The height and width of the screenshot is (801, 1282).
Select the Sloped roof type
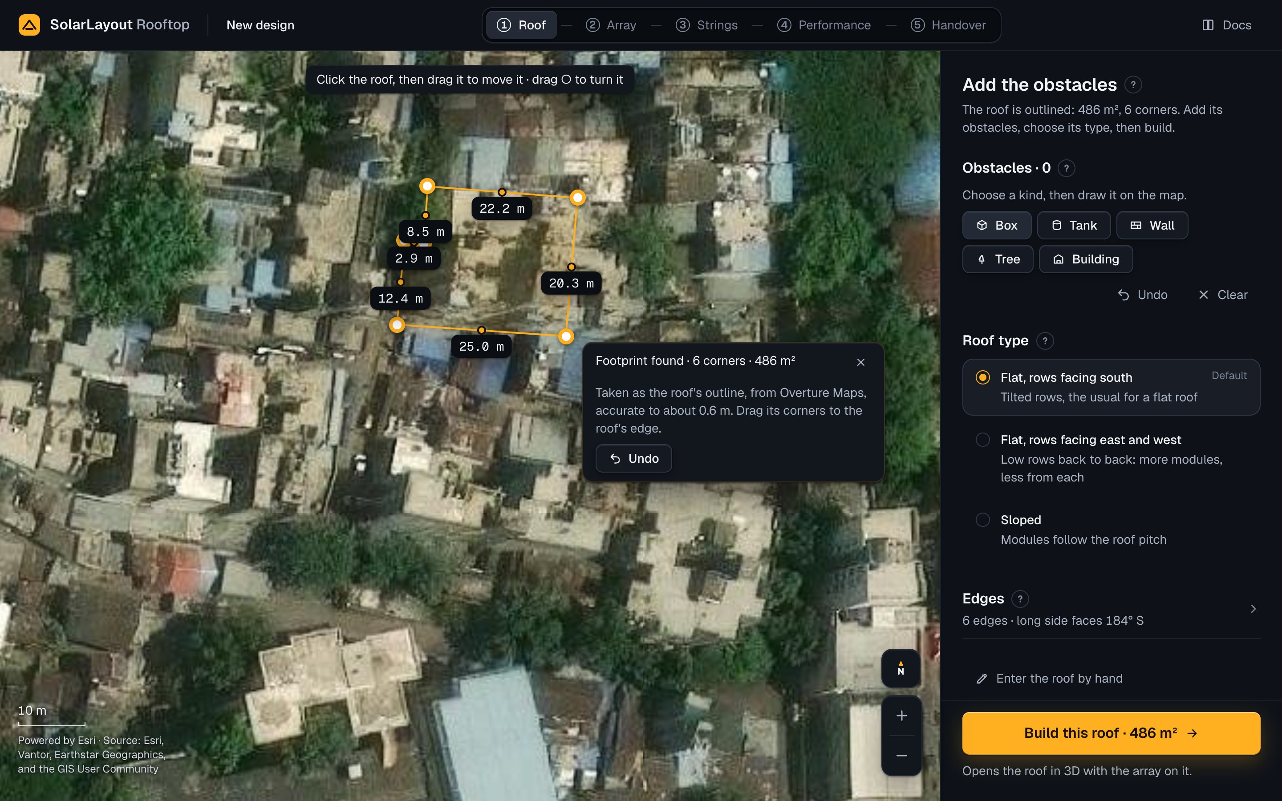point(1111,529)
